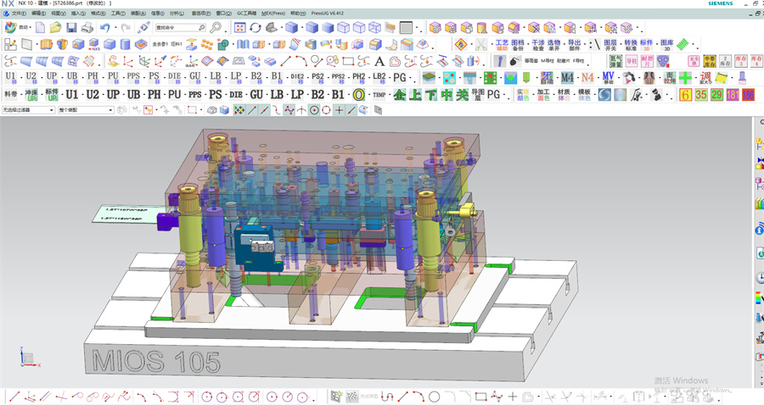Toggle the 下 lower-die layer button

tap(430, 94)
